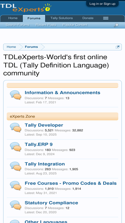This screenshot has width=125, height=223.
Task: Click the Statutory Compliance forum bubble icon
Action: 16,205
